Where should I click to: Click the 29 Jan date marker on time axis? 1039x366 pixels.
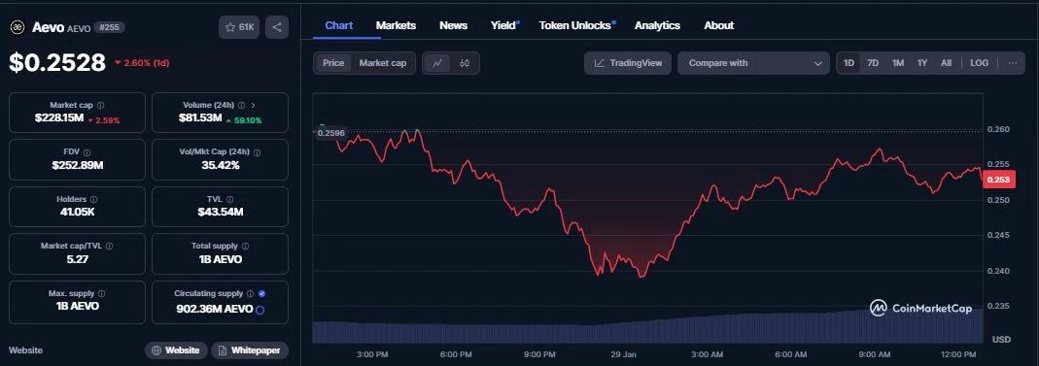tap(624, 354)
